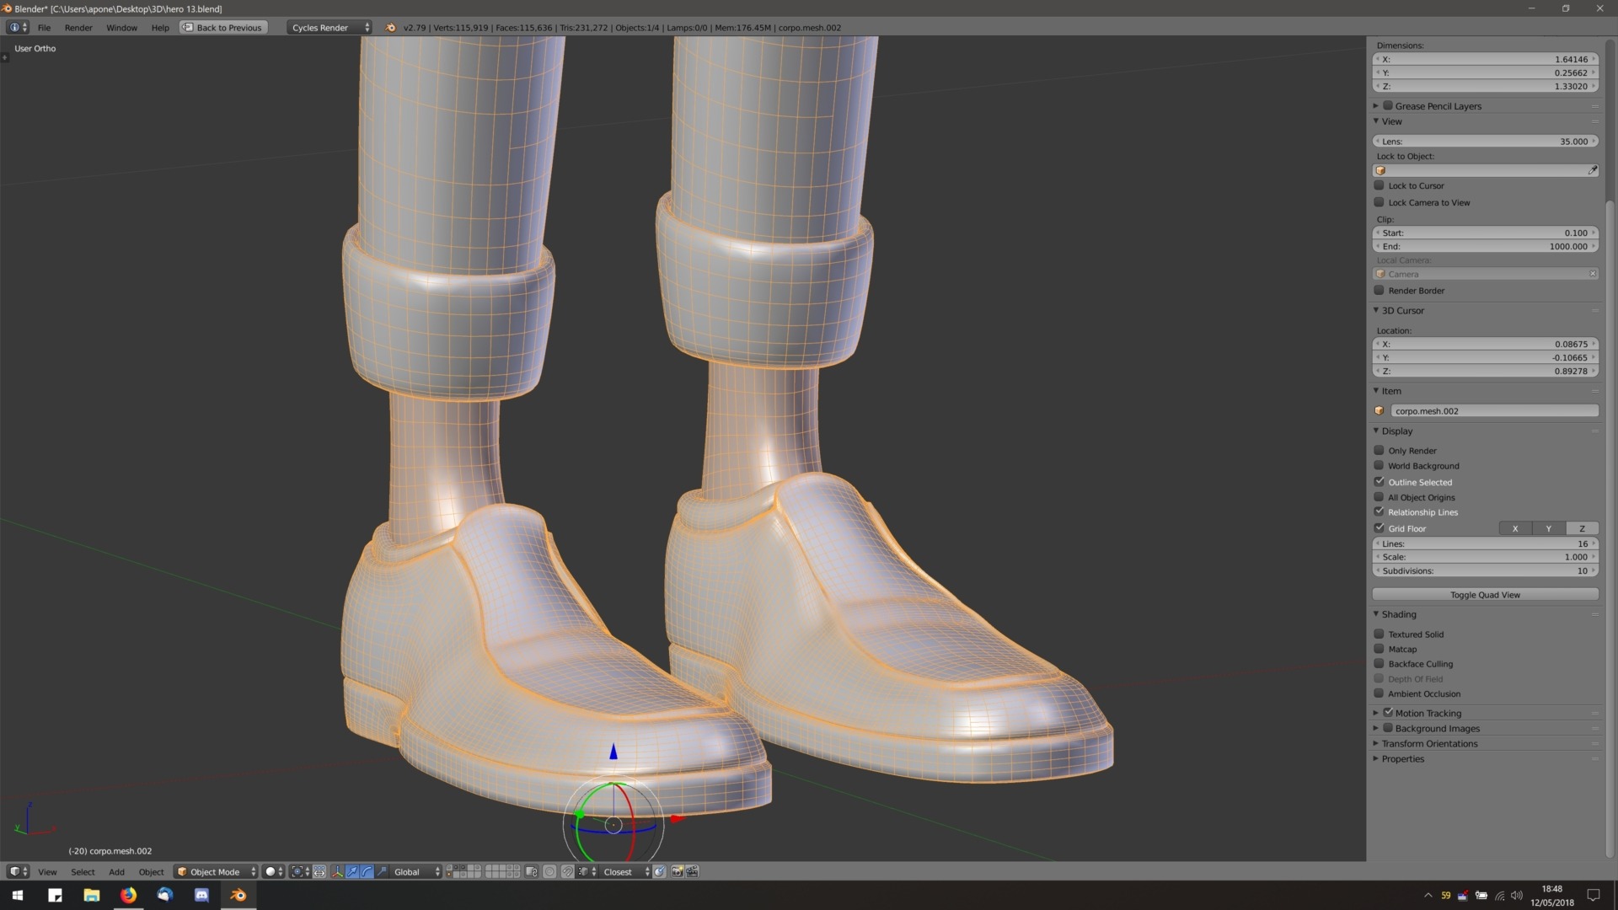This screenshot has height=910, width=1618.
Task: Toggle the grid floor Z axis
Action: (x=1582, y=528)
